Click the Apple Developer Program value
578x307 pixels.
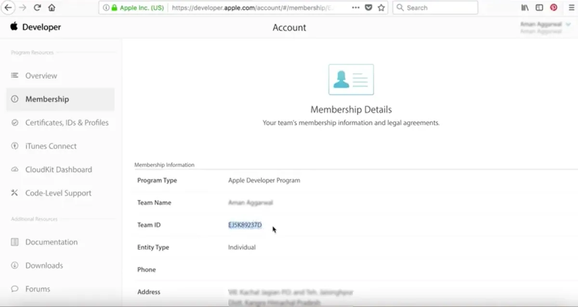pos(264,180)
